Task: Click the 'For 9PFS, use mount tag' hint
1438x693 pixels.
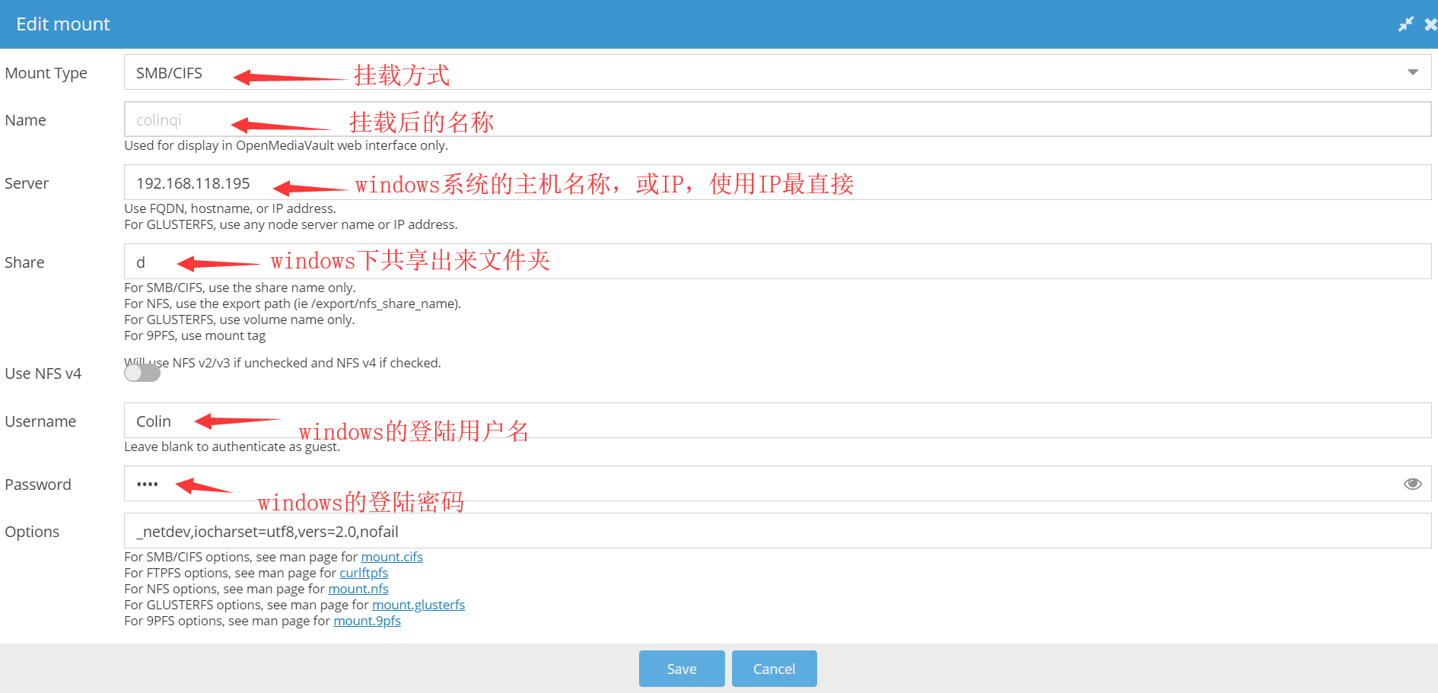Action: pos(195,335)
